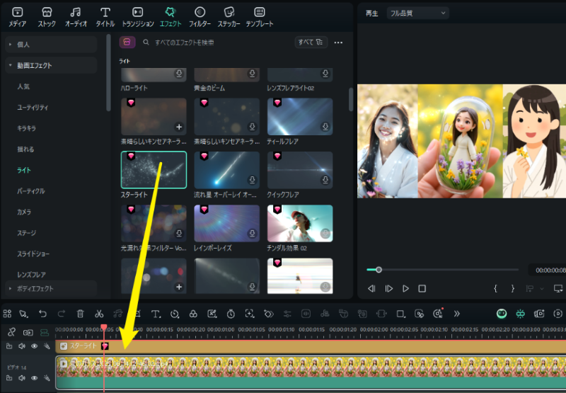This screenshot has width=566, height=393.
Task: Expand the 個人 category
Action: click(x=51, y=45)
